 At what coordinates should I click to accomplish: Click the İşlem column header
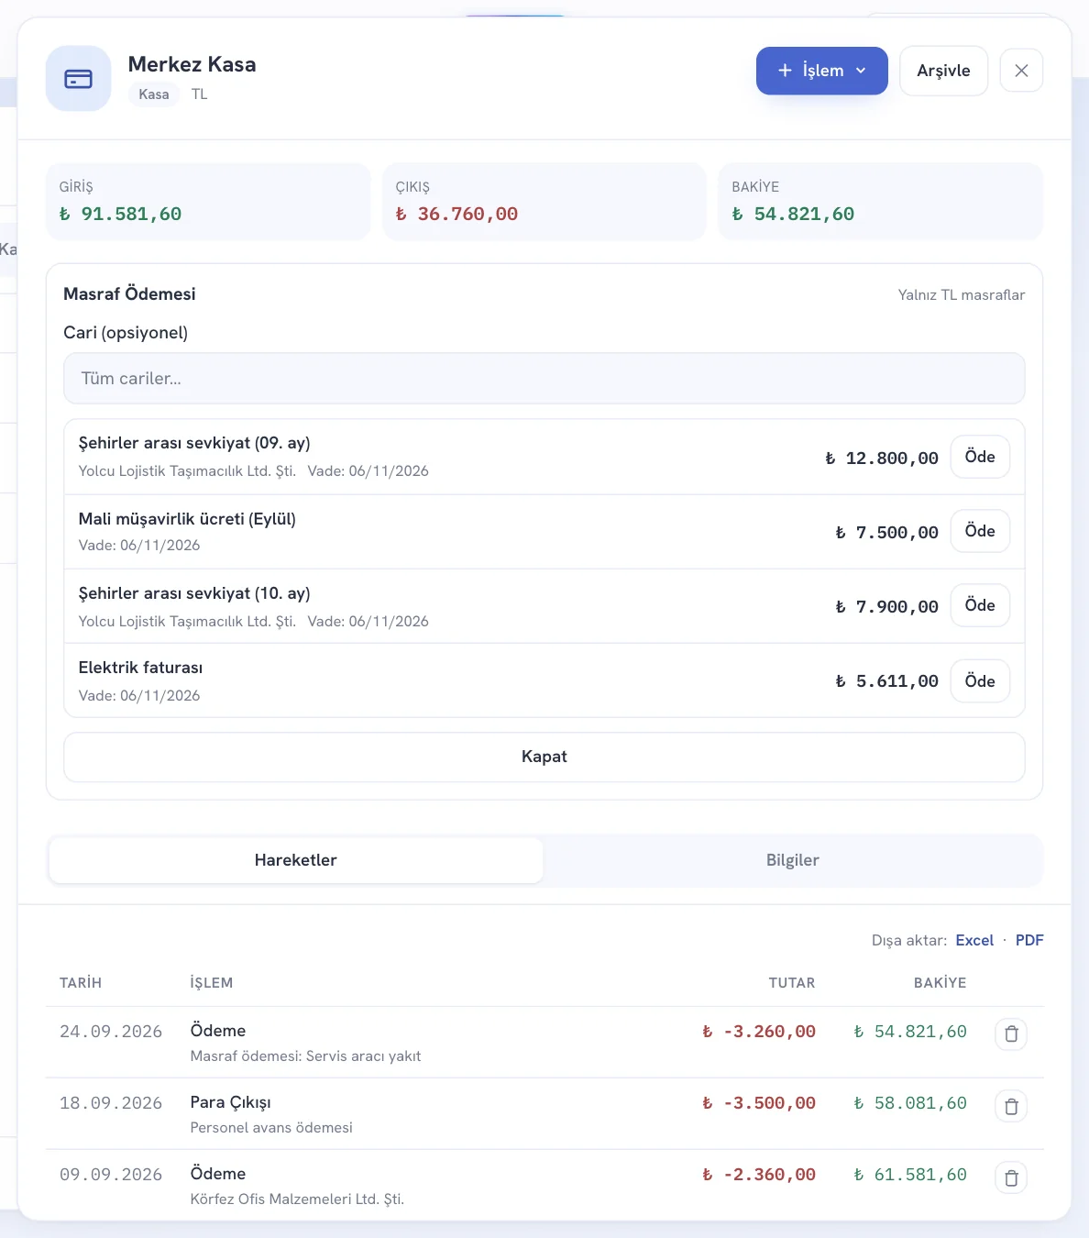coord(212,983)
